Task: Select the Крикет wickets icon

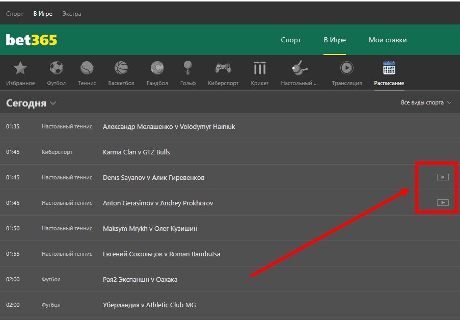Action: coord(260,68)
